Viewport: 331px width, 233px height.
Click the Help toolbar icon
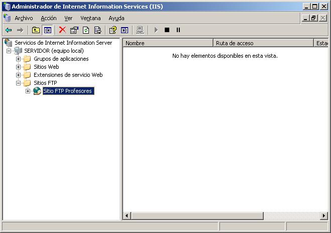(x=113, y=30)
